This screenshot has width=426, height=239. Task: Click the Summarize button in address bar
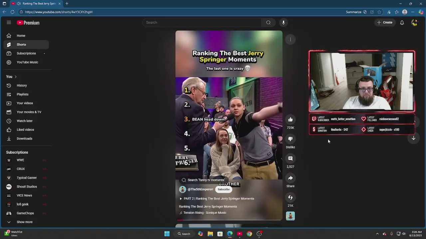(x=356, y=12)
